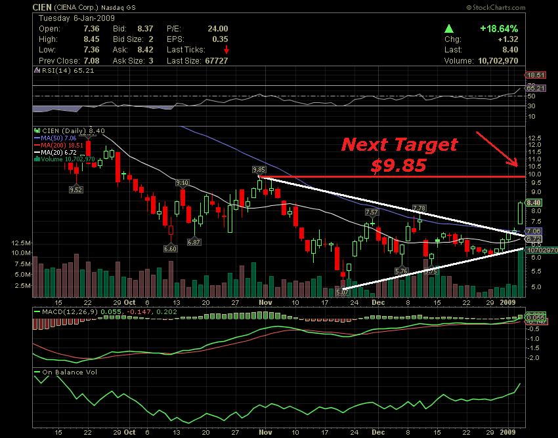Click the "Nasdaq GS" exchange label
Viewport: 558px width, 438px height.
click(119, 7)
